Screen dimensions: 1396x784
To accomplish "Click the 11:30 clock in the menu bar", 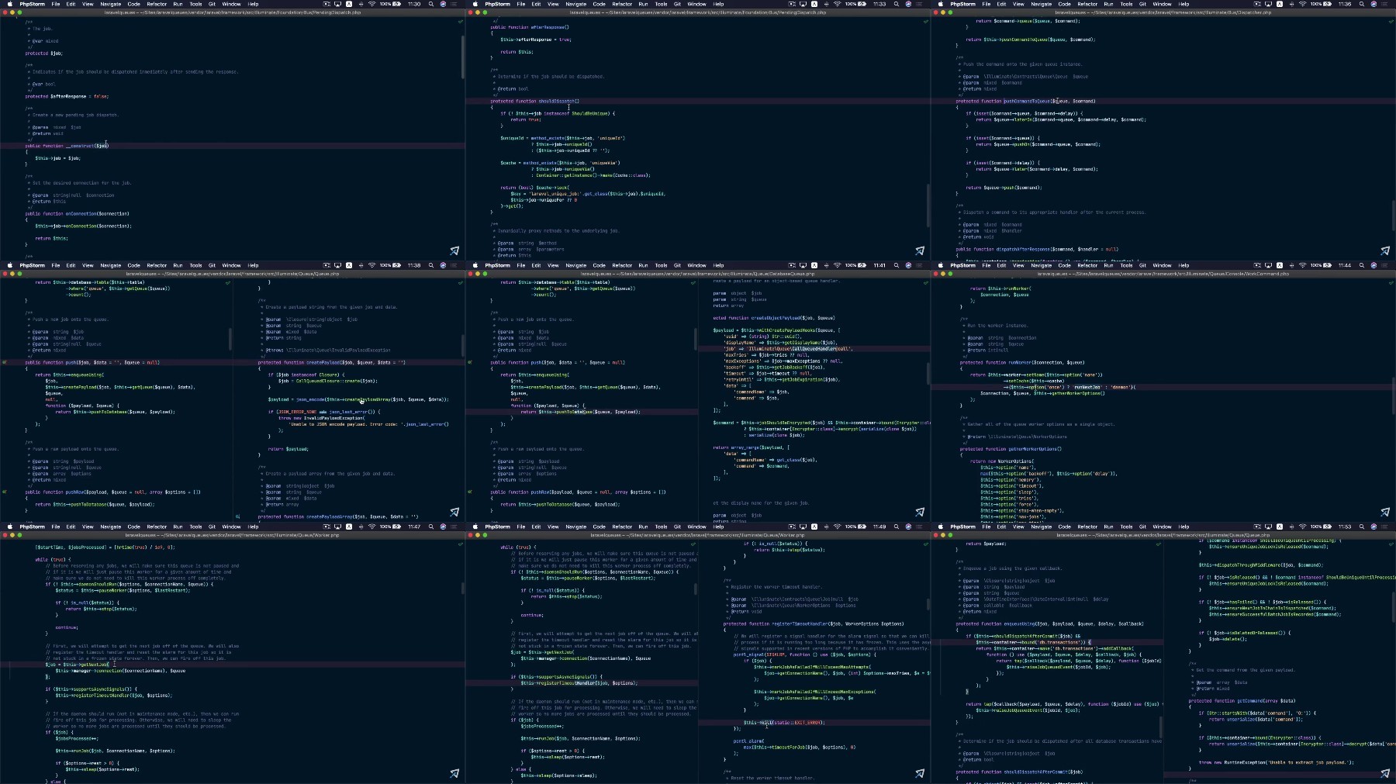I will pyautogui.click(x=414, y=4).
